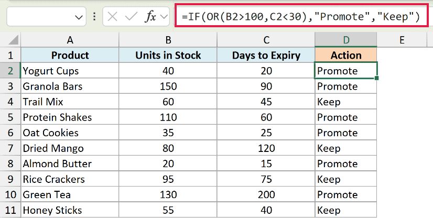The height and width of the screenshot is (218, 433).
Task: Click the Dried Mango cell
Action: click(x=70, y=148)
